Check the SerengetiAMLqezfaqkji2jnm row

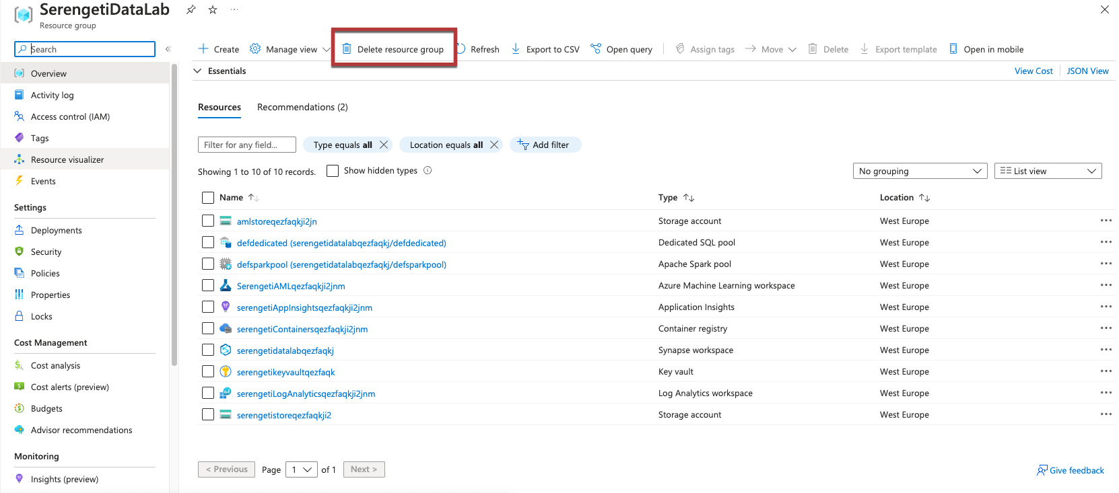point(208,285)
